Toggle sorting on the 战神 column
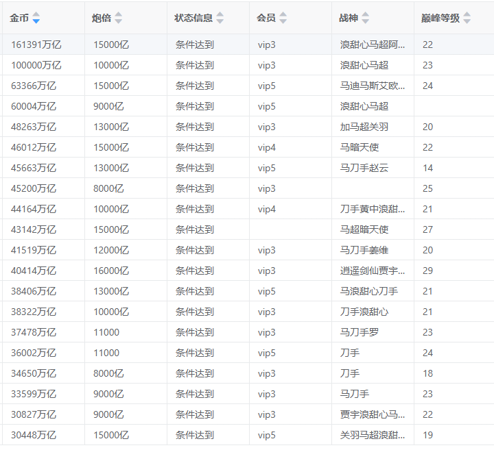The width and height of the screenshot is (494, 450). click(x=366, y=18)
